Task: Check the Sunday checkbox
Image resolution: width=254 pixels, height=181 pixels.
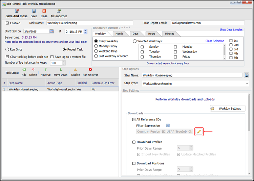Action: [x=142, y=47]
